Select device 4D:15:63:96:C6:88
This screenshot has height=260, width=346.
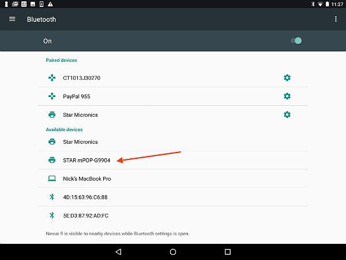coord(173,197)
